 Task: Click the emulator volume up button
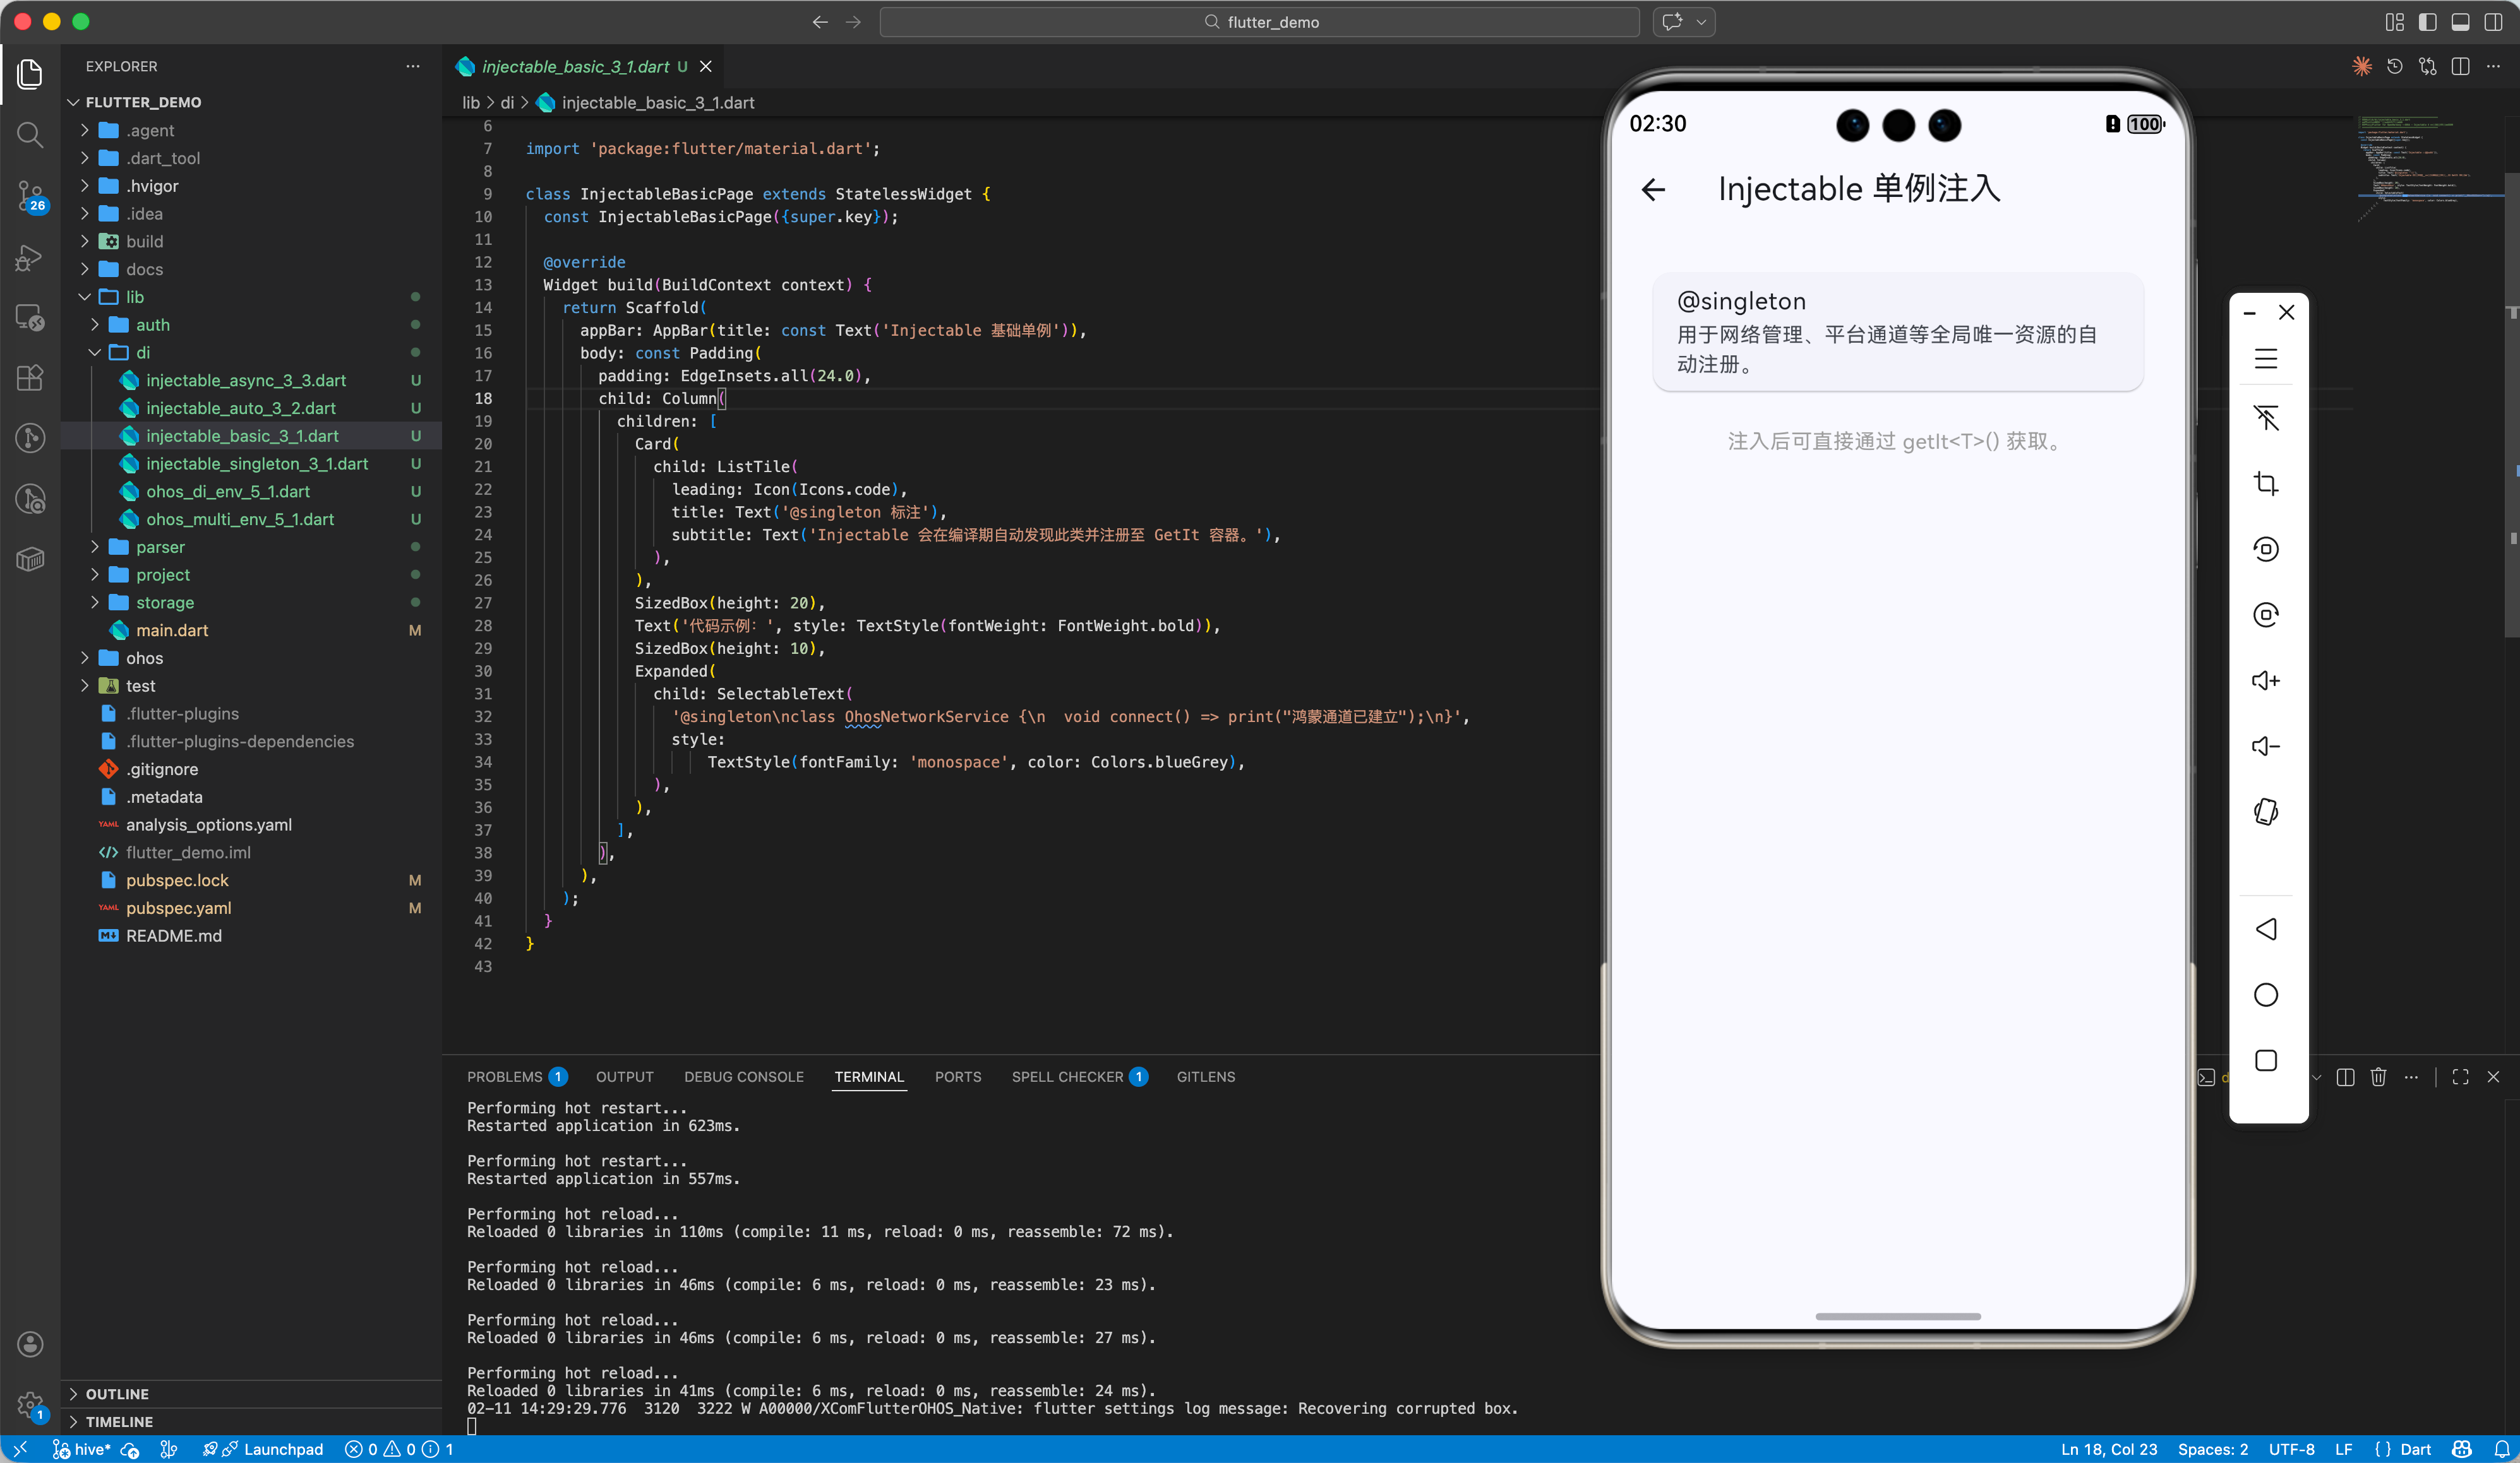[2266, 680]
